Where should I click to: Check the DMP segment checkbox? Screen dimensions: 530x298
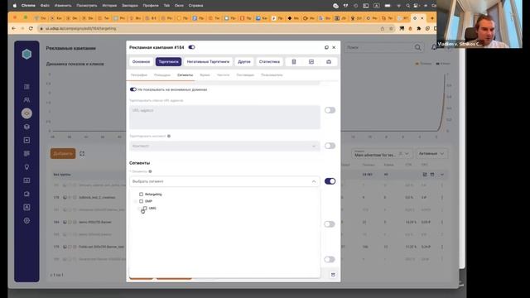click(x=141, y=201)
